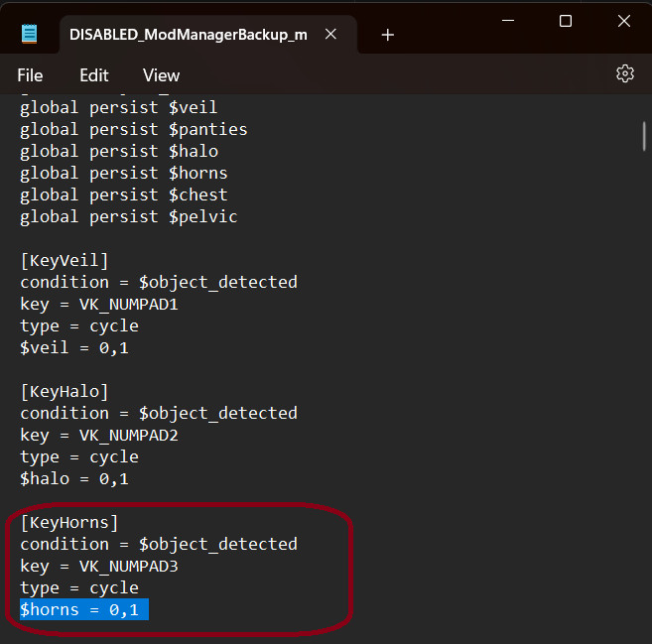Viewport: 652px width, 644px height.
Task: Click 'type = cycle' under [KeyHorns]
Action: tap(79, 588)
